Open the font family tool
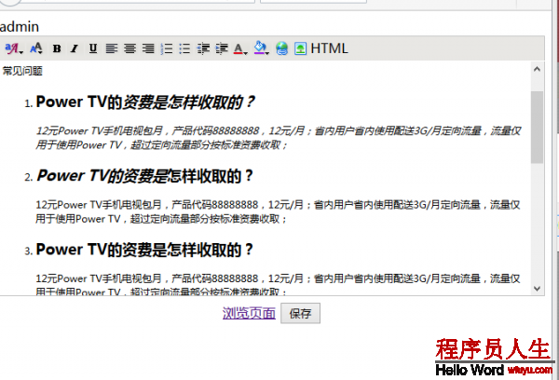 click(x=14, y=48)
